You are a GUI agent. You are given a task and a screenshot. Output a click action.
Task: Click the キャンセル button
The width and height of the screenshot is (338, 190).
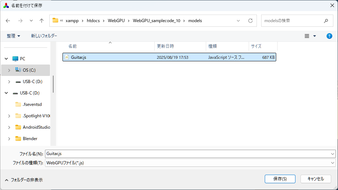point(315,179)
